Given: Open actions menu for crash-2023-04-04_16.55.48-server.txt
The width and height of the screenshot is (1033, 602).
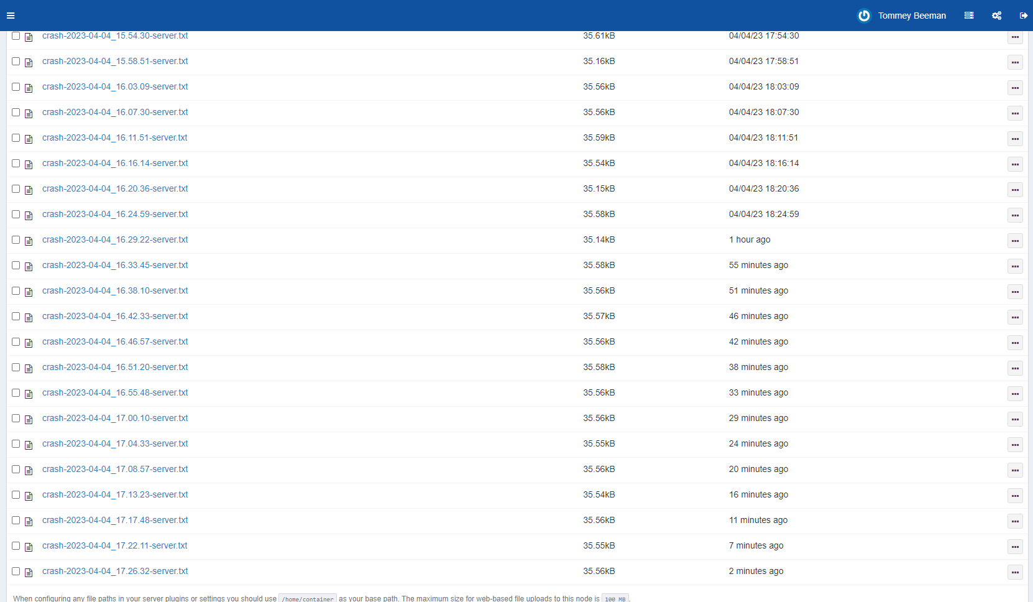Looking at the screenshot, I should click(1016, 394).
